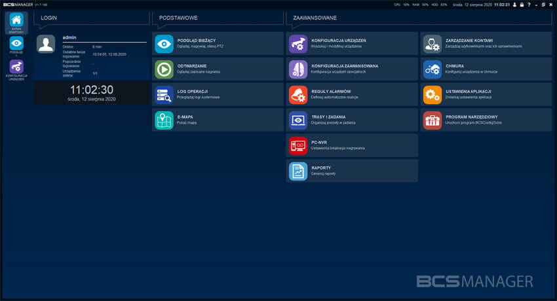The image size is (557, 301).
Task: Open the Raporty reports tile
Action: (x=352, y=171)
